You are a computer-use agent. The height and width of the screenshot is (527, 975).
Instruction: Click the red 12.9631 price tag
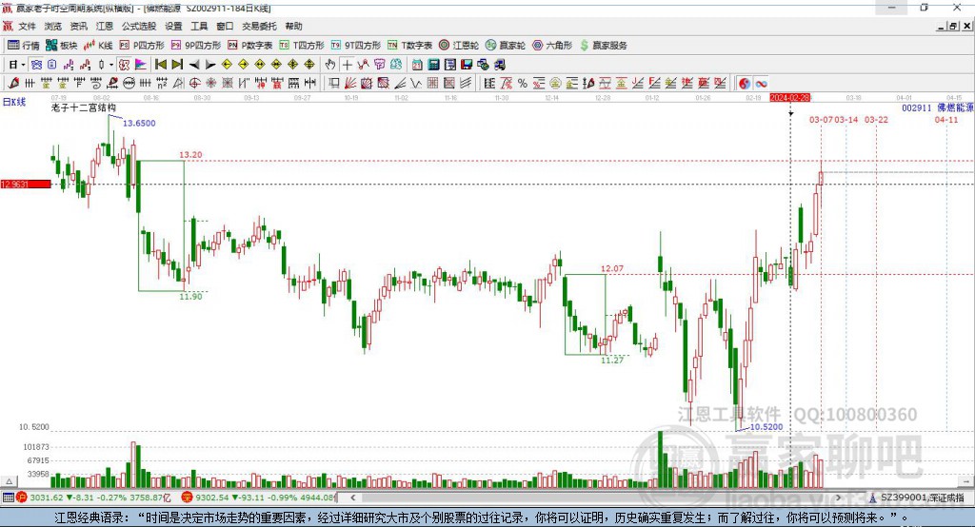click(26, 184)
